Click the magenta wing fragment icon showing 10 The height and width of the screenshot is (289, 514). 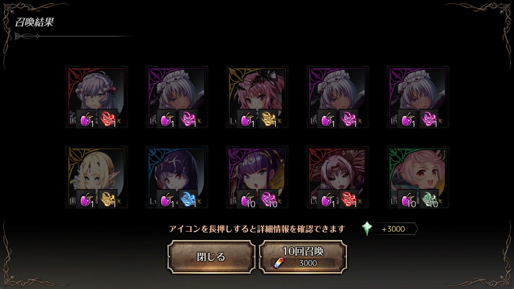tap(269, 199)
